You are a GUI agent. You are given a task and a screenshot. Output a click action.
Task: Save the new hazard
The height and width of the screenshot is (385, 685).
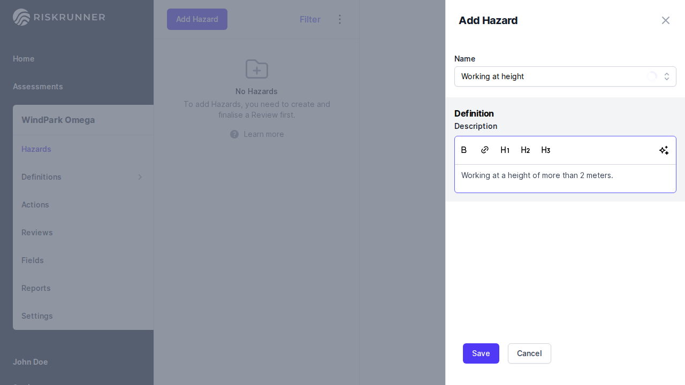click(481, 353)
